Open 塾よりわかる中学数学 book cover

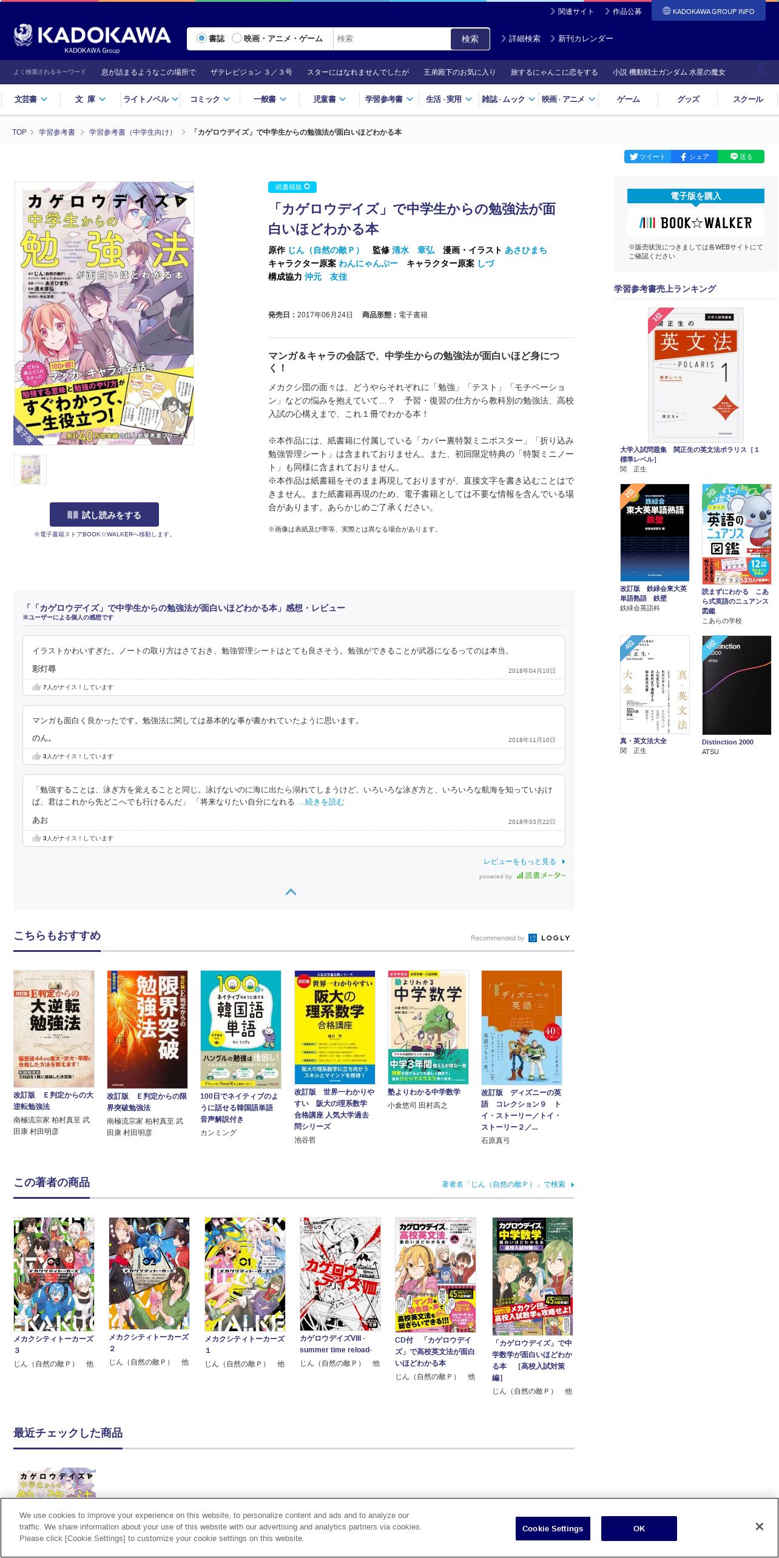tap(428, 1027)
